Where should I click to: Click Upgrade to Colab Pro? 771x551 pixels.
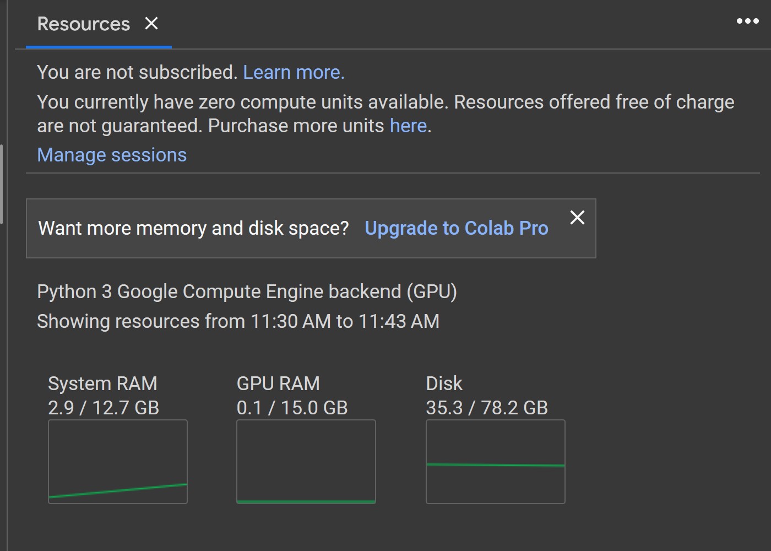(457, 228)
